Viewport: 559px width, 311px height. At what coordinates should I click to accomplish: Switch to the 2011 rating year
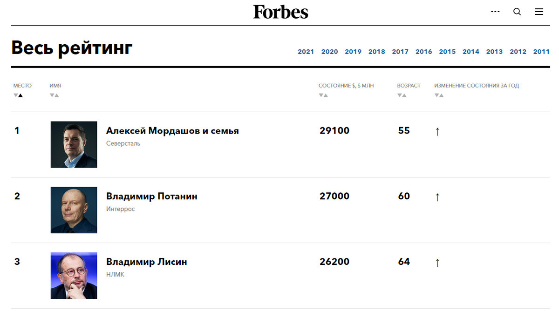pos(541,52)
